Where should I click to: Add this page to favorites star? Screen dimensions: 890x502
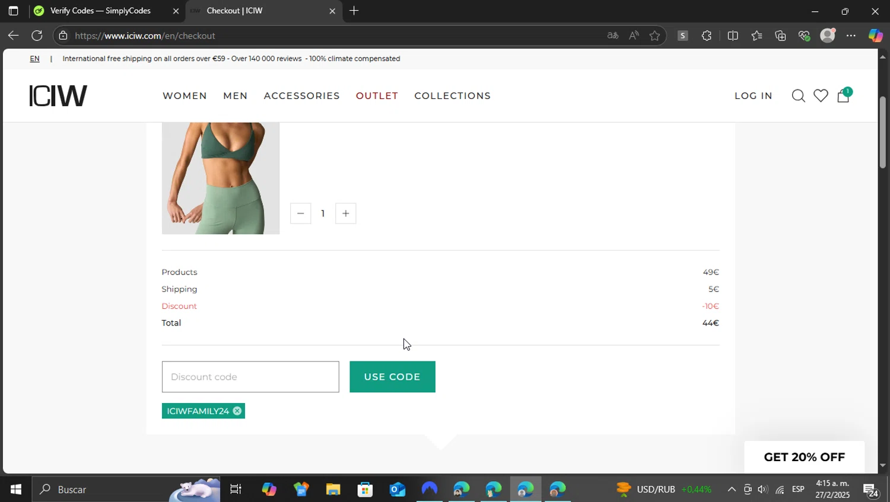point(654,36)
